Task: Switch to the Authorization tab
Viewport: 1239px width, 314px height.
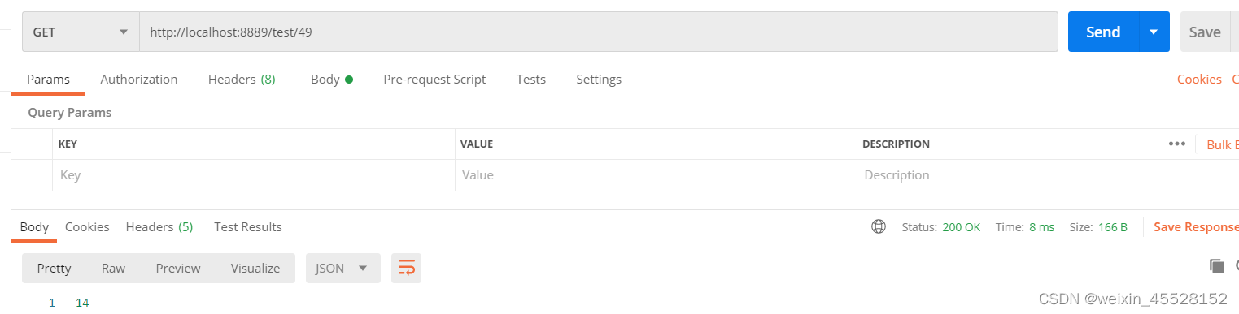Action: (x=139, y=79)
